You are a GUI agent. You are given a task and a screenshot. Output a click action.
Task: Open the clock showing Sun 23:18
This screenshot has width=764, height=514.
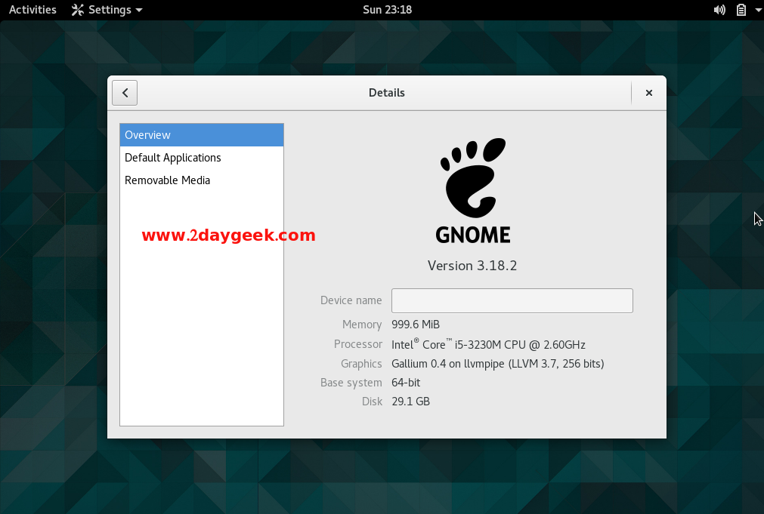[x=388, y=10]
